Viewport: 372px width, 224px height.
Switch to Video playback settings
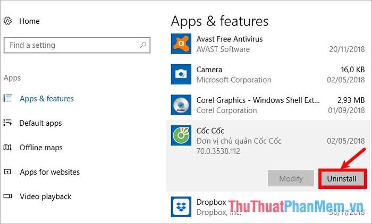point(46,196)
